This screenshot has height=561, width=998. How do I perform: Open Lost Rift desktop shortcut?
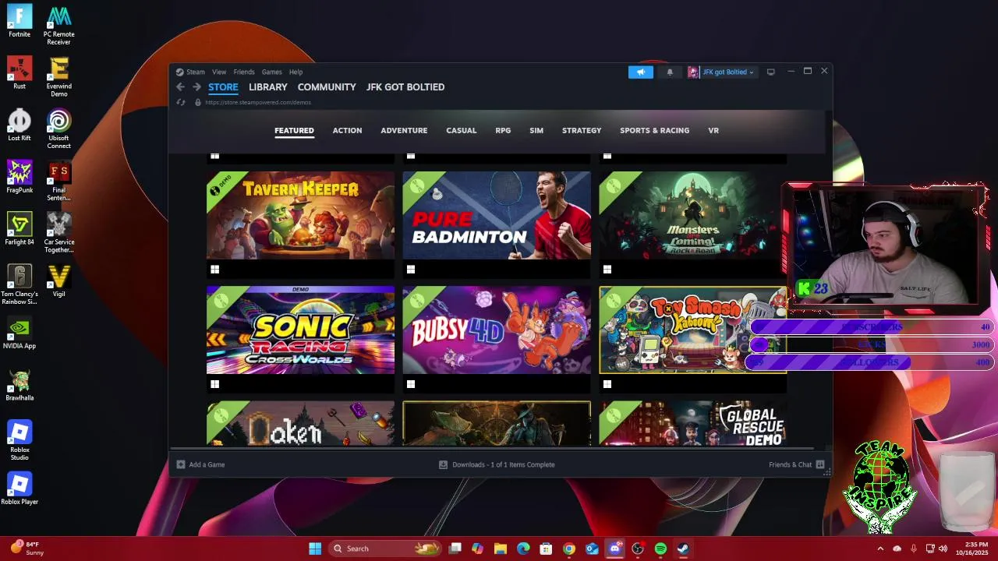[x=19, y=125]
